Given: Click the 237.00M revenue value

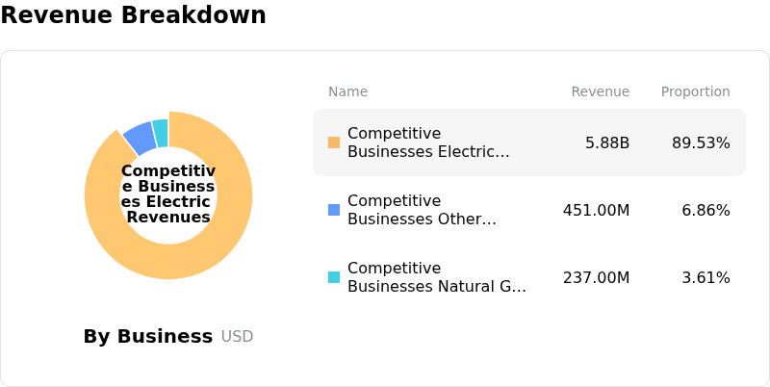Looking at the screenshot, I should coord(596,277).
